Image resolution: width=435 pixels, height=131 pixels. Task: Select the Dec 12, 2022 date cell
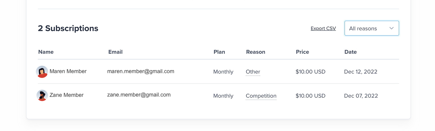tap(361, 72)
